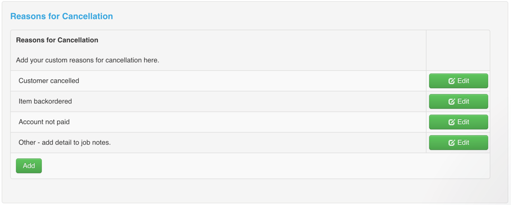The image size is (511, 205).
Task: Select the Customer cancelled row text
Action: (x=49, y=81)
